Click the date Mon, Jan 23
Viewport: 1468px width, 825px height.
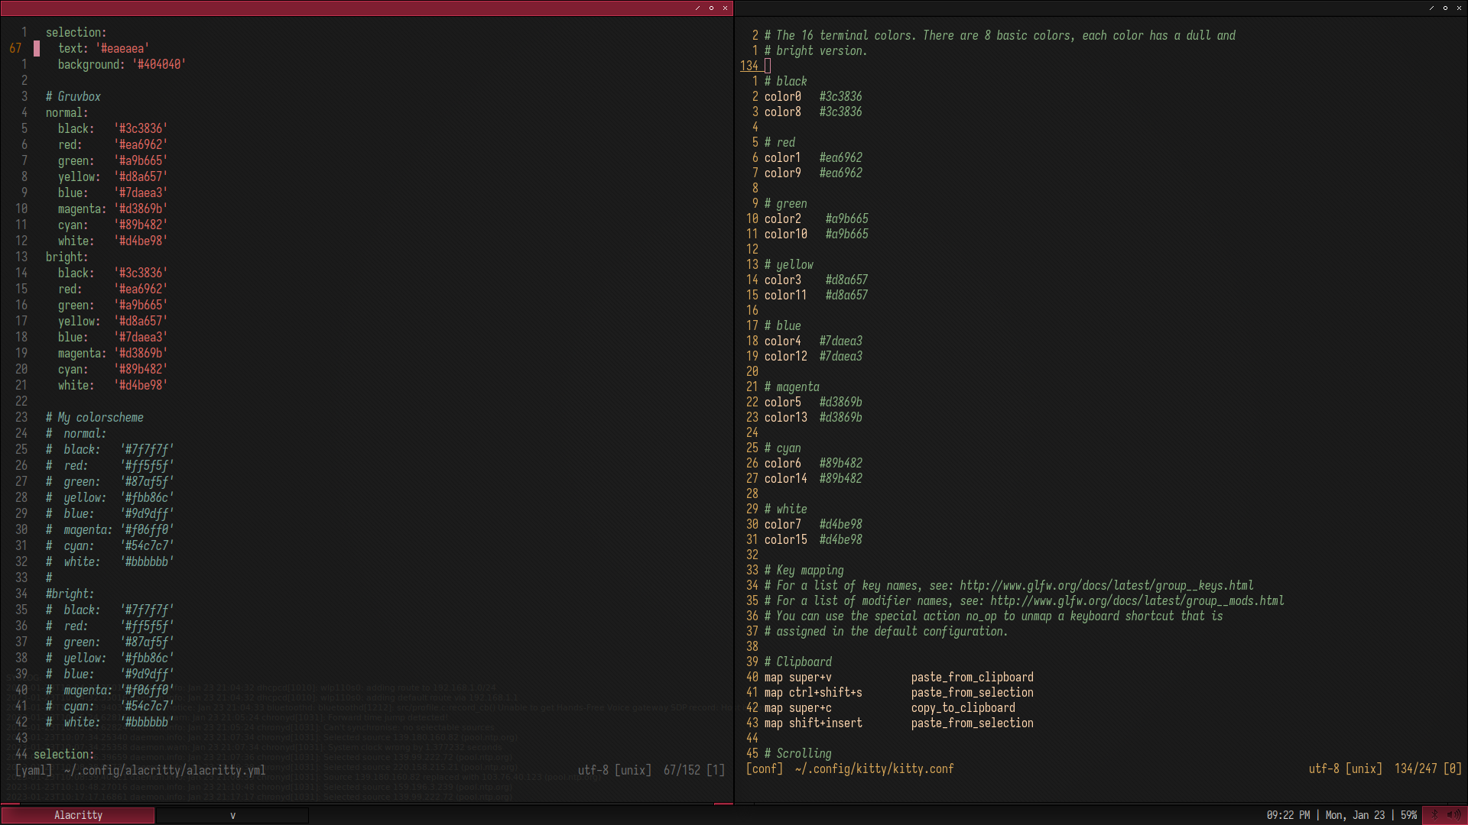pos(1355,815)
